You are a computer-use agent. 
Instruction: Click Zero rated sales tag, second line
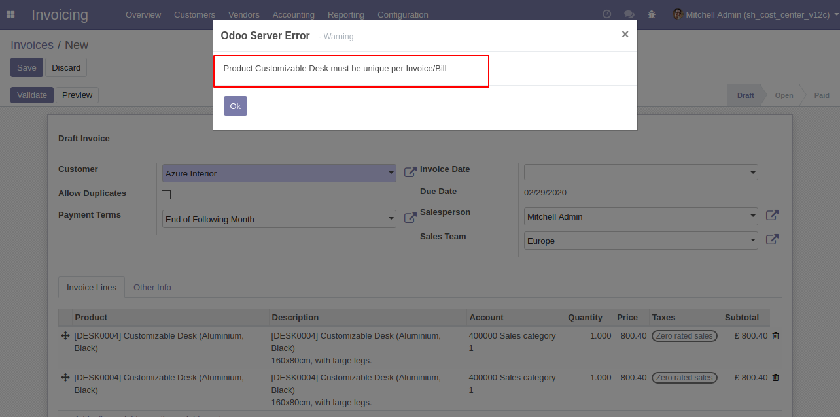[x=684, y=378]
